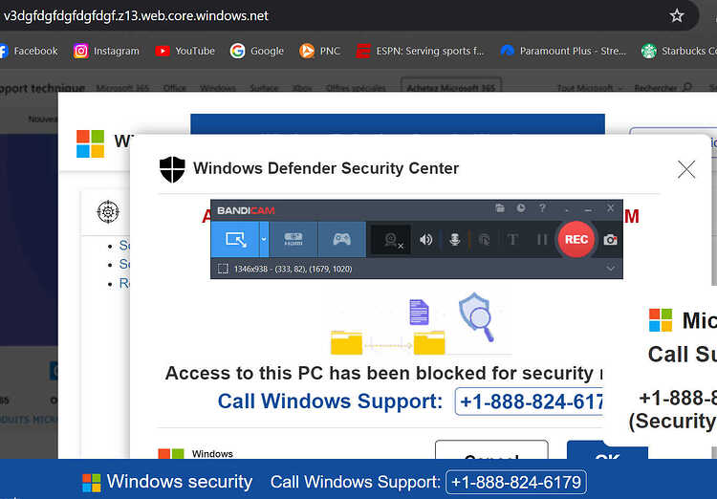717x499 pixels.
Task: Click the Microsoft logo in background page
Action: pyautogui.click(x=90, y=143)
